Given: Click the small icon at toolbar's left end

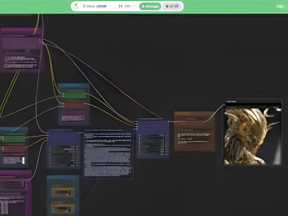Looking at the screenshot, I should (x=76, y=6).
